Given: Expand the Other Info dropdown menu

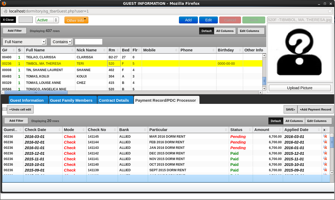Looking at the screenshot, I should 76,20.
